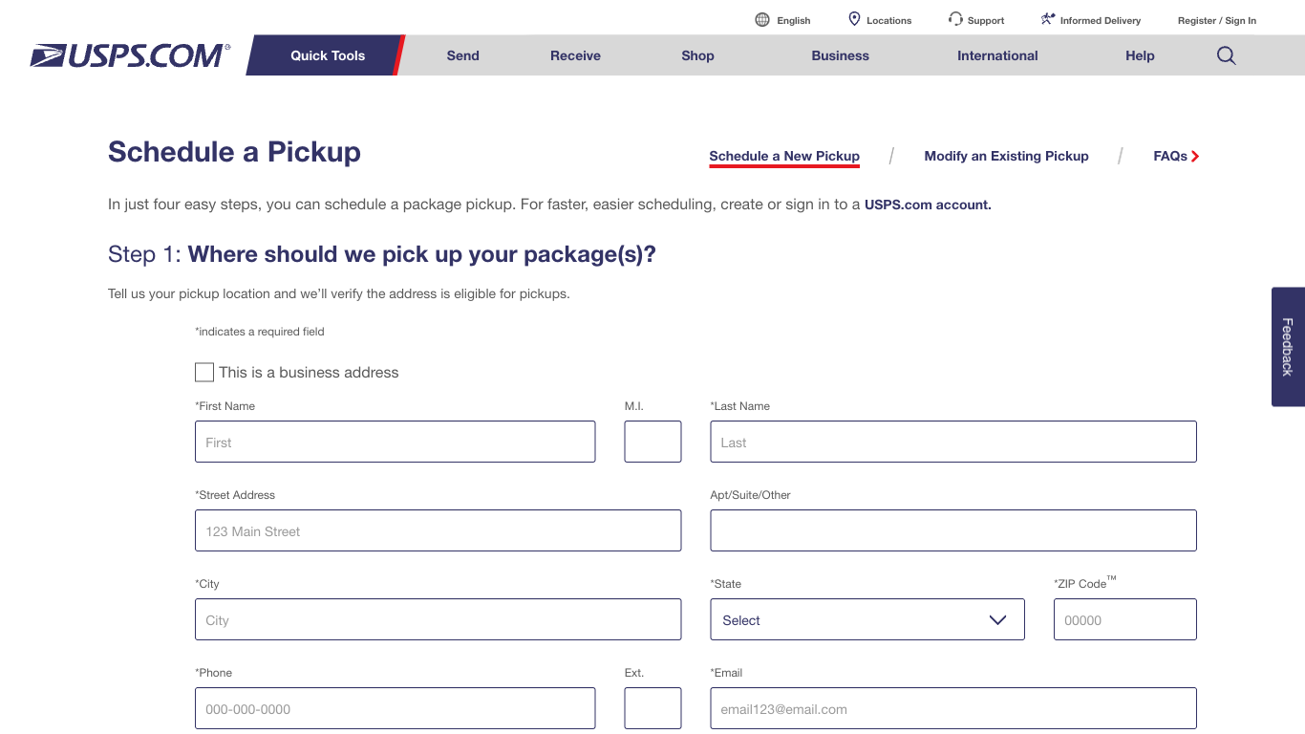Select the Schedule a New Pickup tab
This screenshot has height=734, width=1305.
784,156
